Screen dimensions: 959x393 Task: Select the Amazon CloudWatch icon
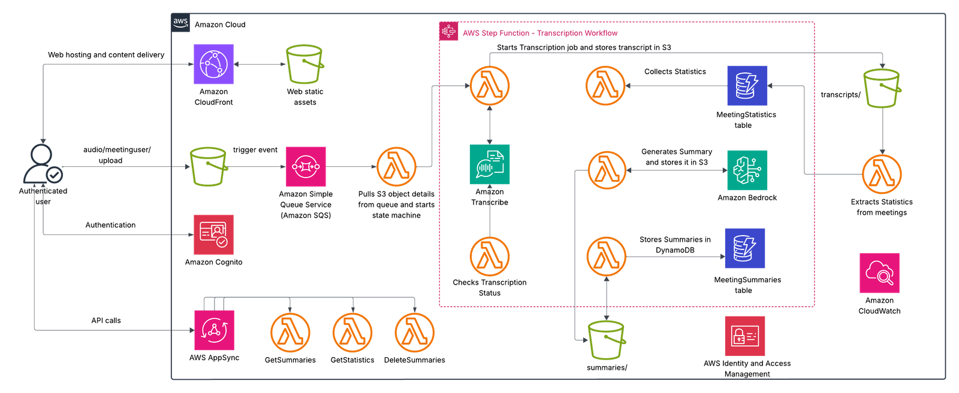coord(879,273)
